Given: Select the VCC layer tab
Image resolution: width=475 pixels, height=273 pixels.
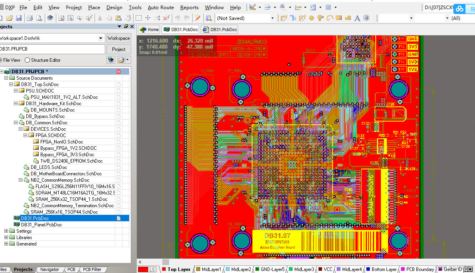Looking at the screenshot, I should pyautogui.click(x=325, y=269).
